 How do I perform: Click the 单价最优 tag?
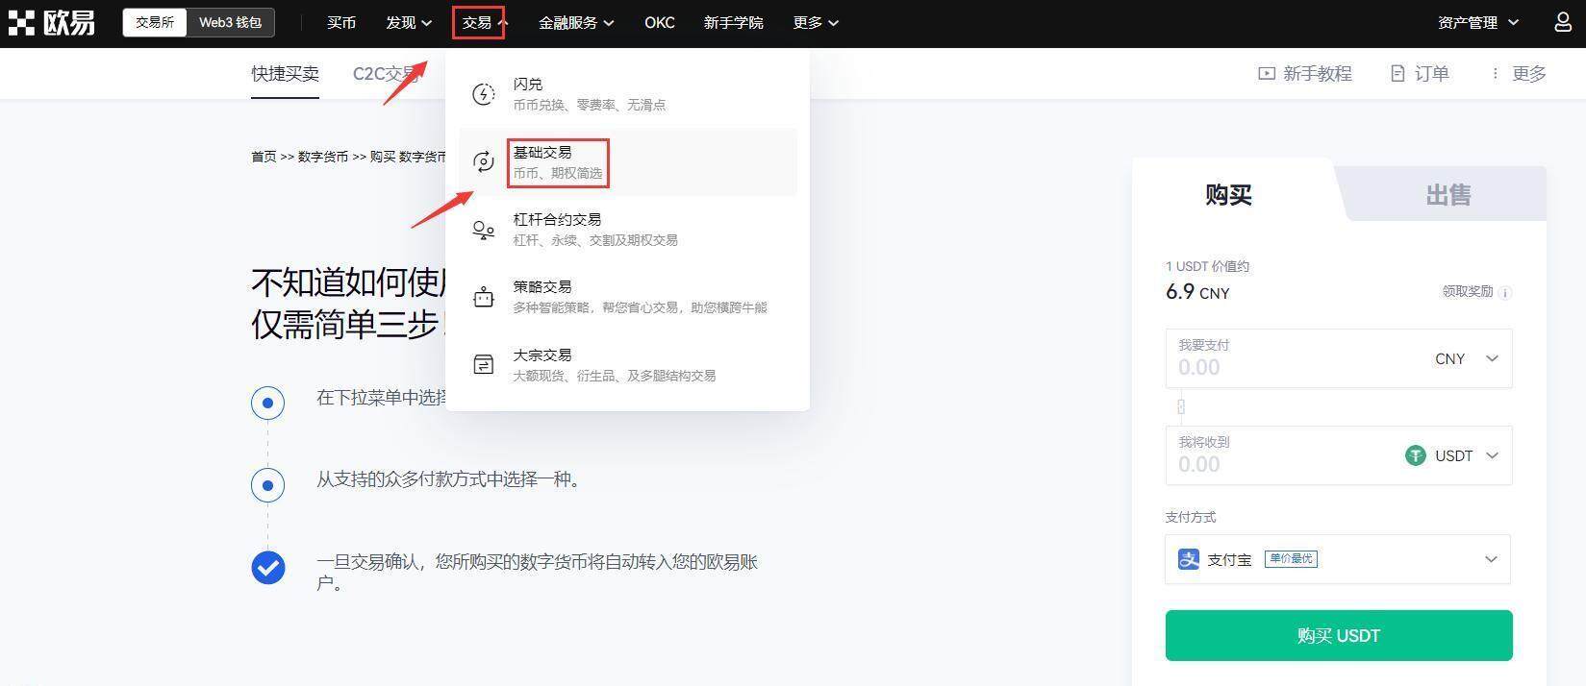(1291, 558)
